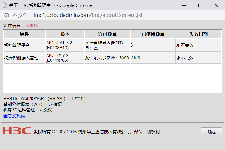This screenshot has width=225, height=150.
Task: Click 永不失效 in the 智能管理平台 row
Action: pyautogui.click(x=185, y=45)
